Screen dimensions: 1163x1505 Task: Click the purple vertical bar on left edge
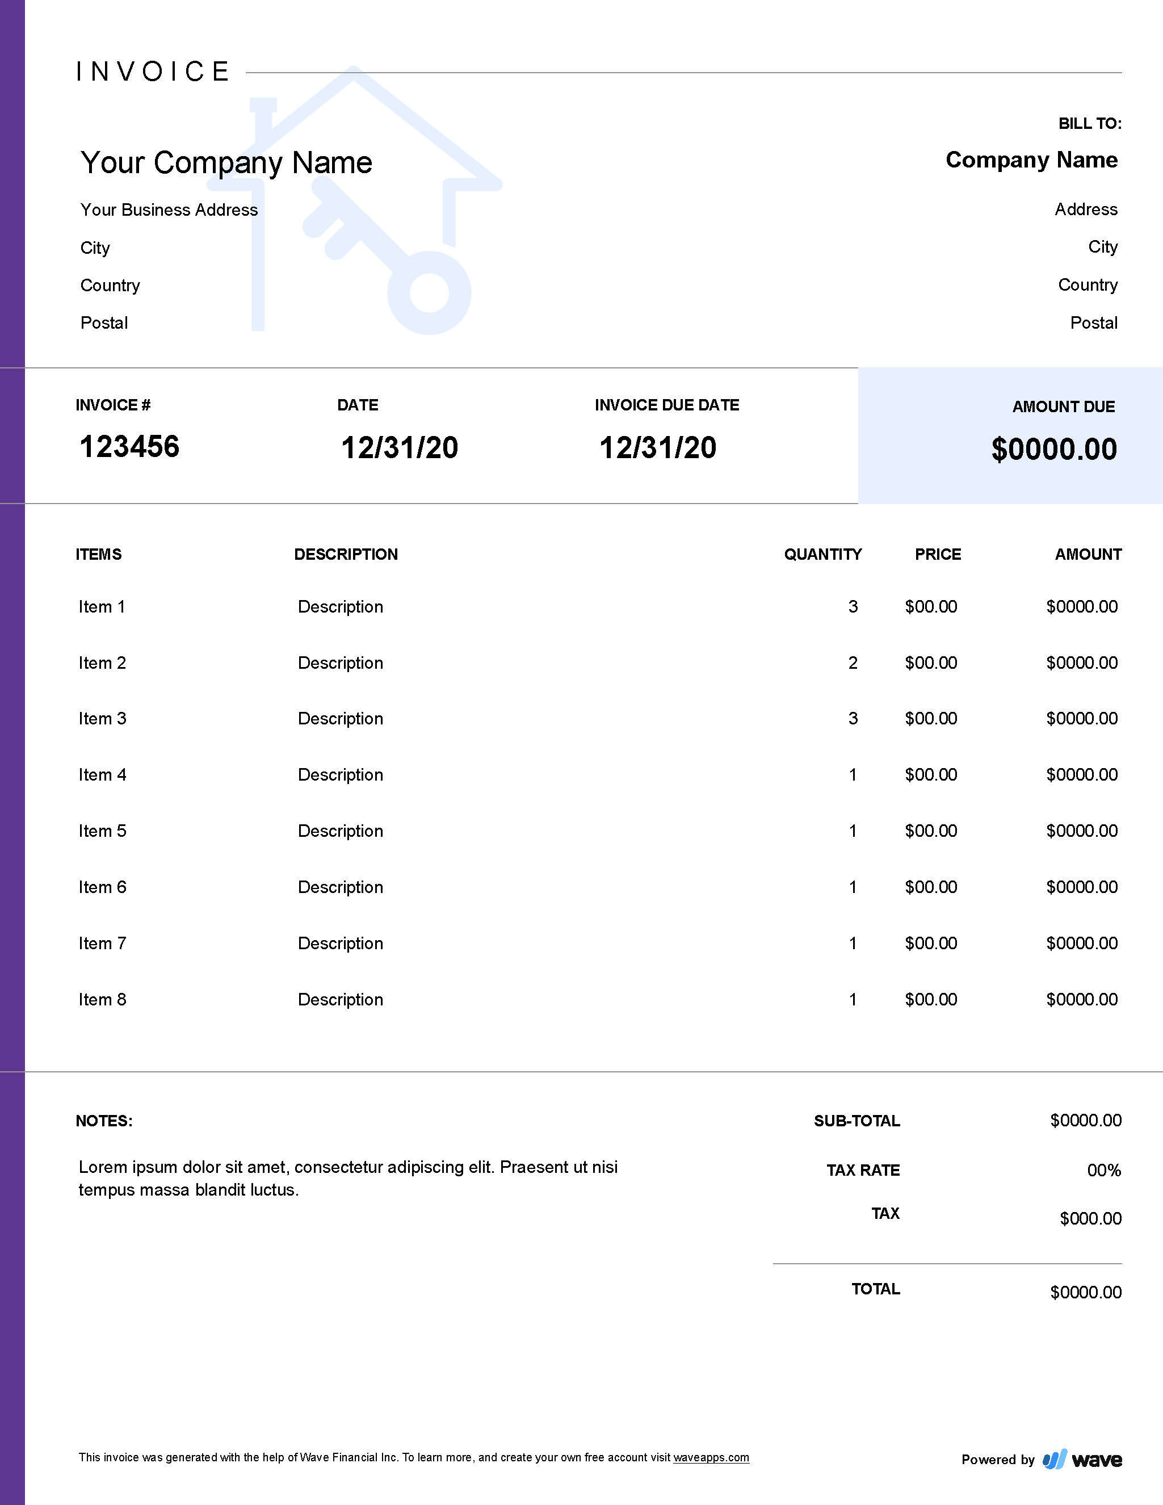tap(9, 753)
